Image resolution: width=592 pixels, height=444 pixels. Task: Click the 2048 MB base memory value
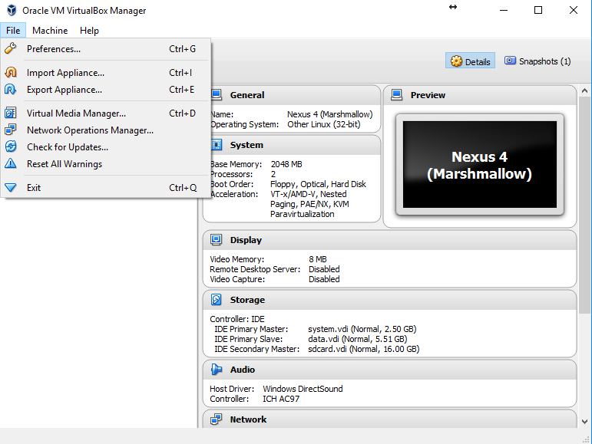coord(286,164)
